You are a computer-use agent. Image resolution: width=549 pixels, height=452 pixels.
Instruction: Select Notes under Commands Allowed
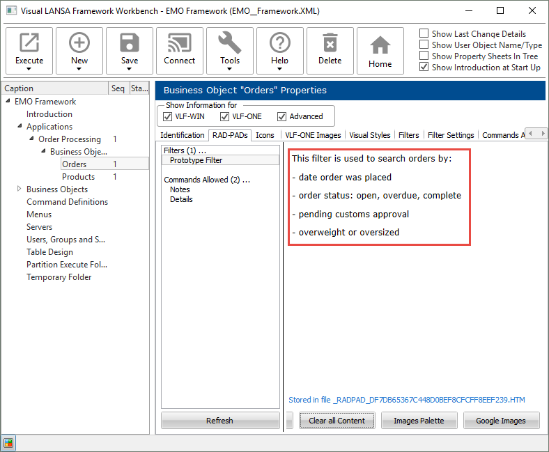tap(180, 189)
